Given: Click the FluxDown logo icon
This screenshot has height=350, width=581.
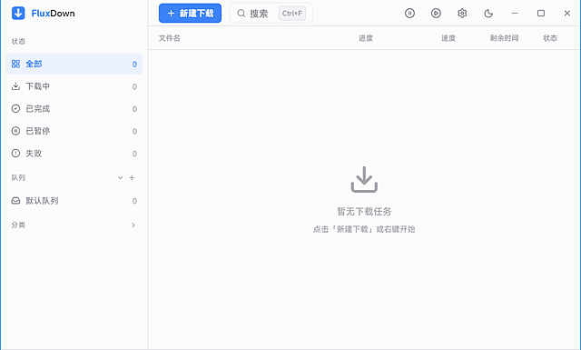Looking at the screenshot, I should tap(18, 14).
